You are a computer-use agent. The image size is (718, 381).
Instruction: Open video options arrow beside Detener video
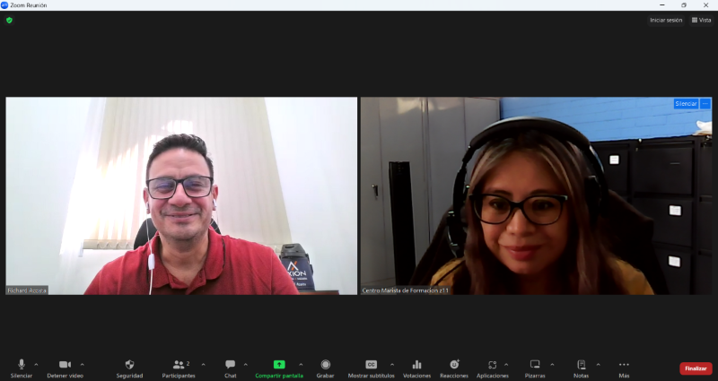click(x=82, y=365)
